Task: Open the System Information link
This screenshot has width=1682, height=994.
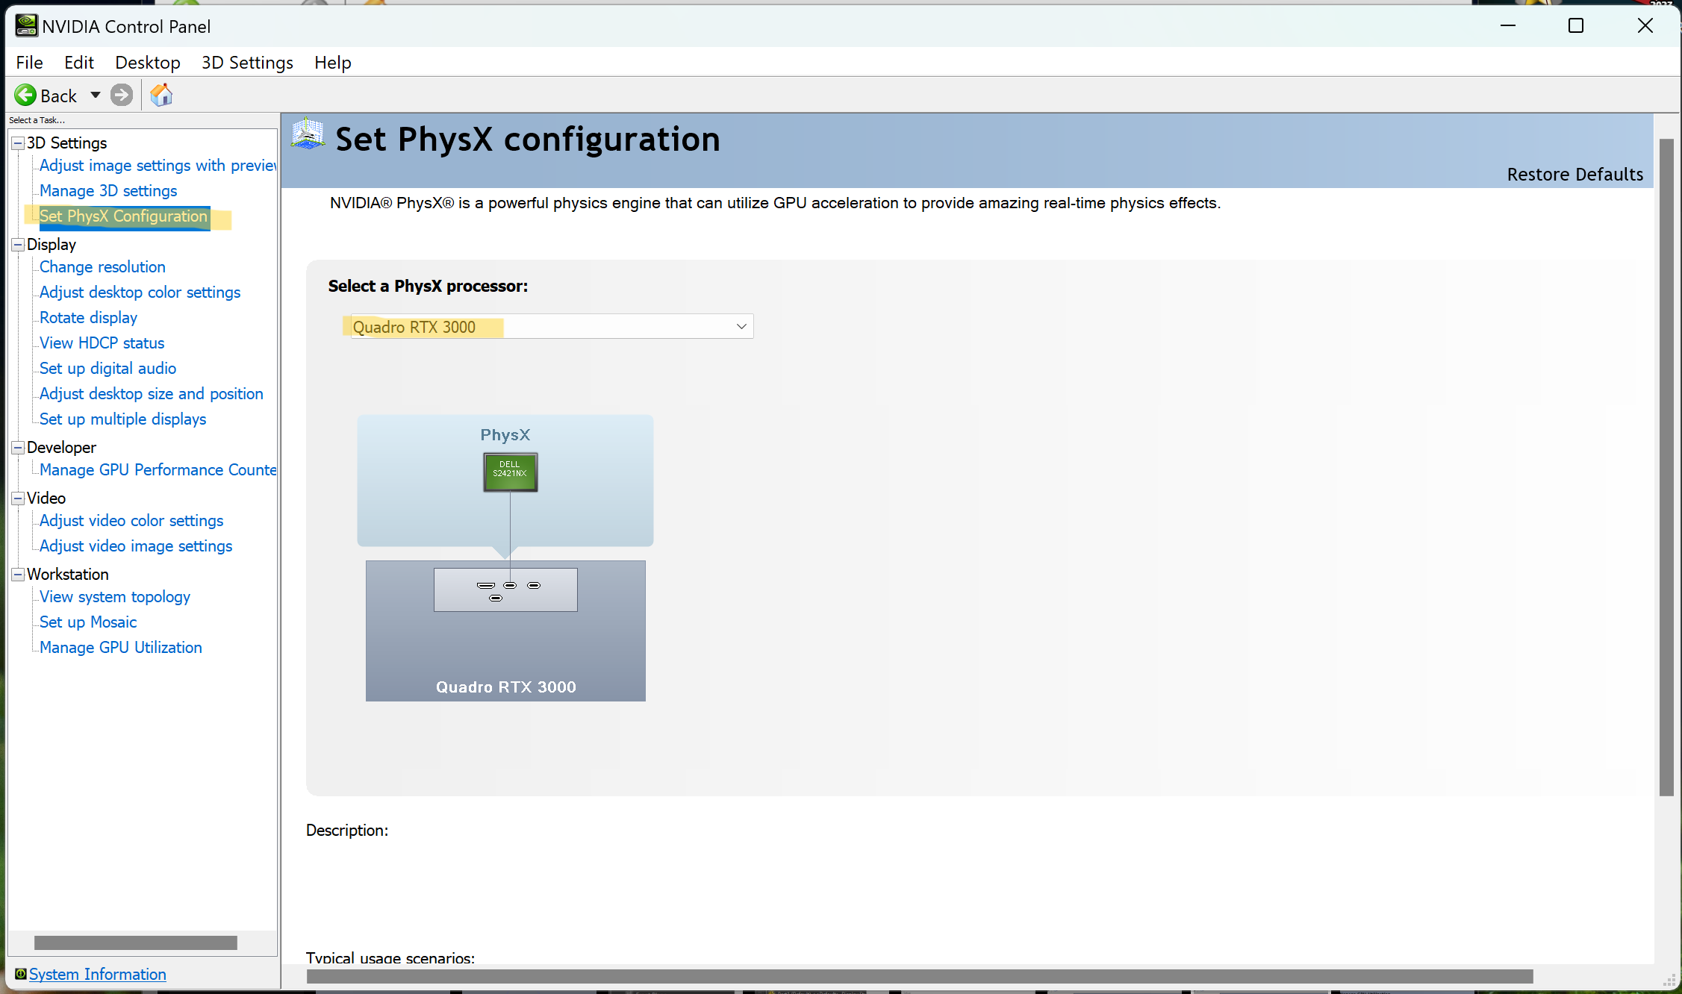Action: coord(97,974)
